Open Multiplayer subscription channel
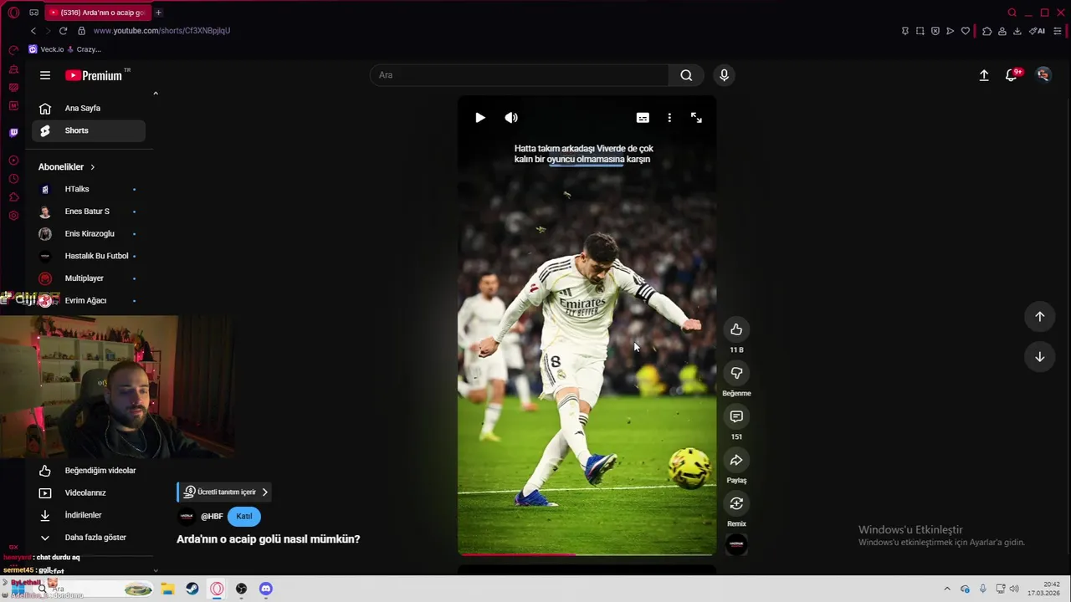The image size is (1071, 602). (89, 278)
